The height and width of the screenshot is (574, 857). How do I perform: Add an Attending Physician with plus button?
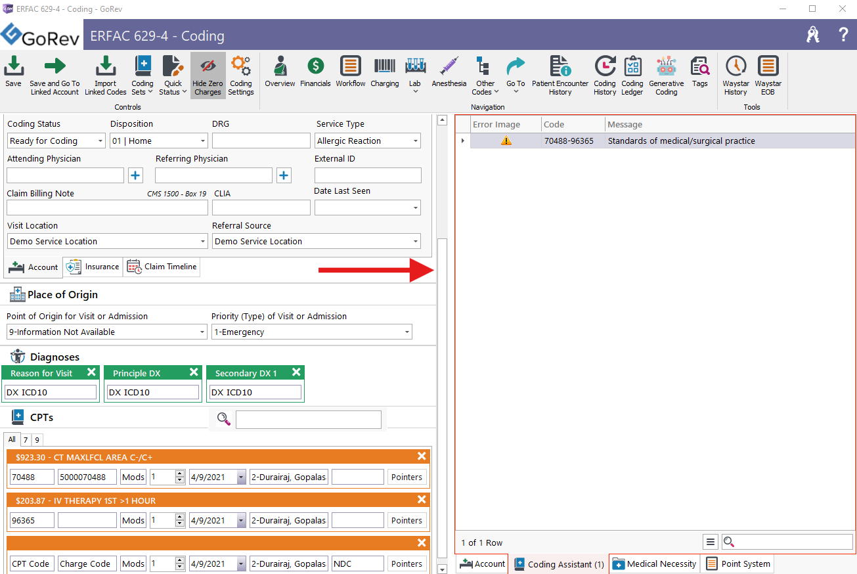135,175
